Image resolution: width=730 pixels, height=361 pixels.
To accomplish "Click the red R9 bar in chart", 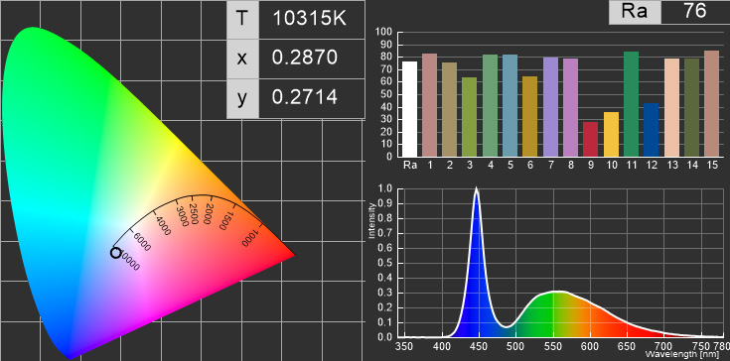I will coord(590,139).
